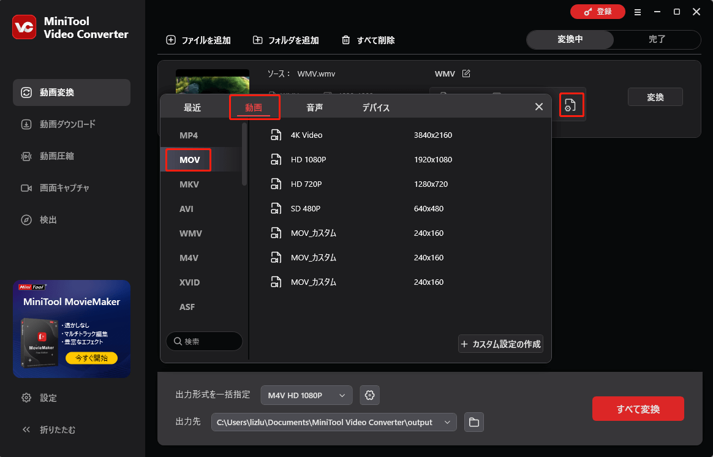The image size is (713, 457).
Task: Open the output format settings file icon
Action: (571, 105)
